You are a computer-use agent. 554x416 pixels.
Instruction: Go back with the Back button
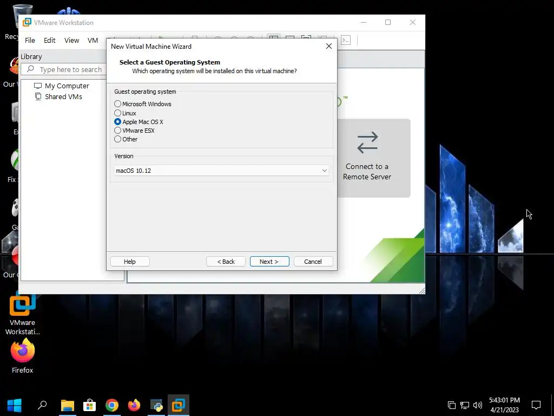click(226, 262)
